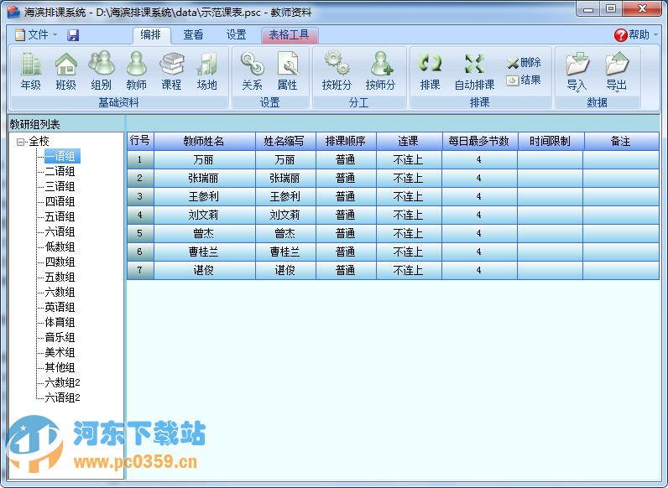
Task: Open the 组别 group icon
Action: 101,71
